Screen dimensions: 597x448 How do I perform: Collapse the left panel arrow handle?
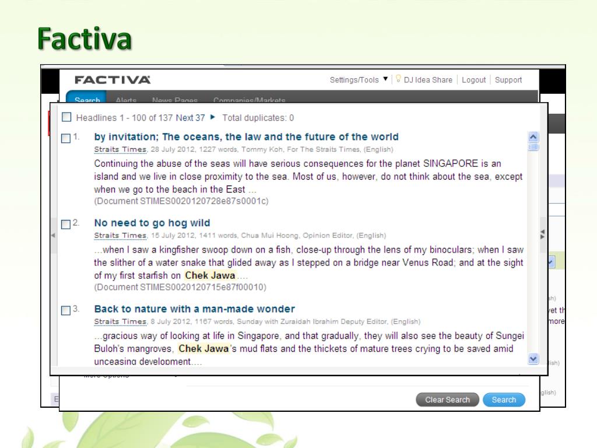tap(53, 236)
